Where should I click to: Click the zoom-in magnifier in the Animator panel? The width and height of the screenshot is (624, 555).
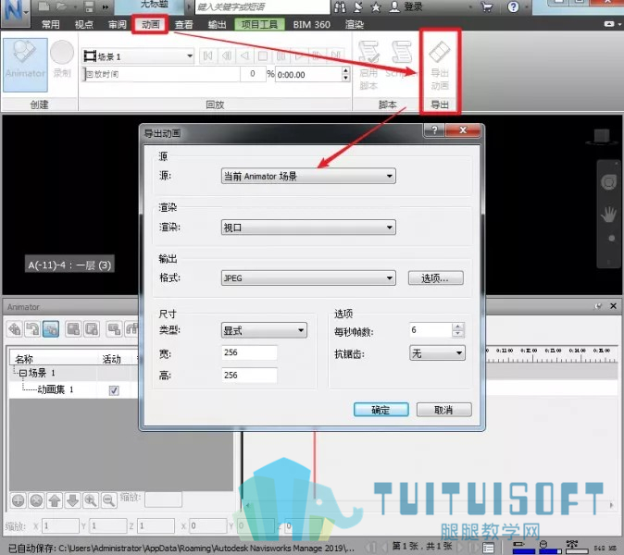tap(91, 500)
